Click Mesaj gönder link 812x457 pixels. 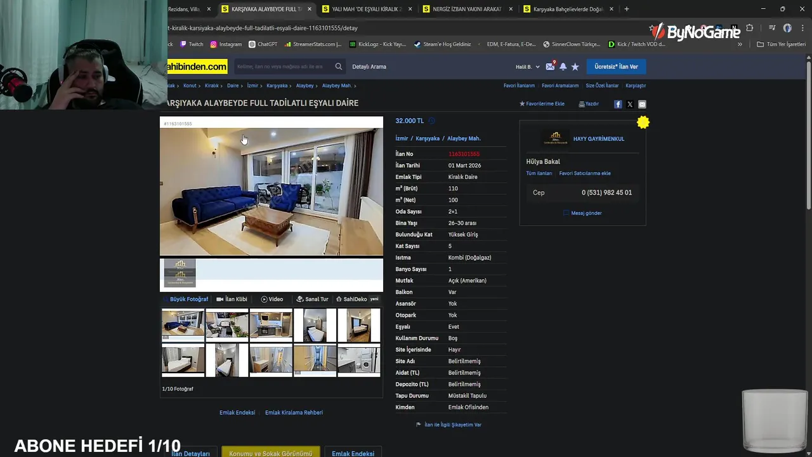582,213
